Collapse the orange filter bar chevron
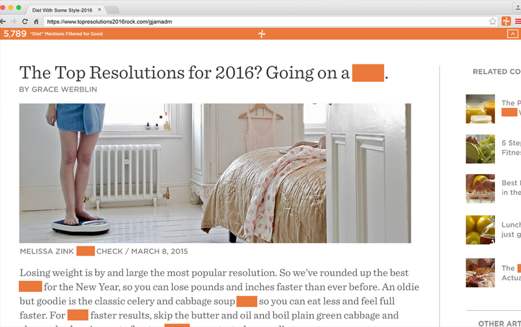The height and width of the screenshot is (327, 521). (x=513, y=34)
